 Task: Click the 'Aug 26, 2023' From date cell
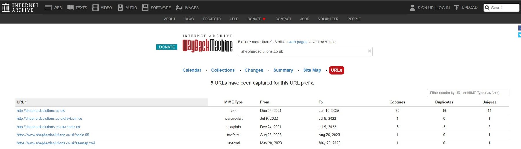271,135
